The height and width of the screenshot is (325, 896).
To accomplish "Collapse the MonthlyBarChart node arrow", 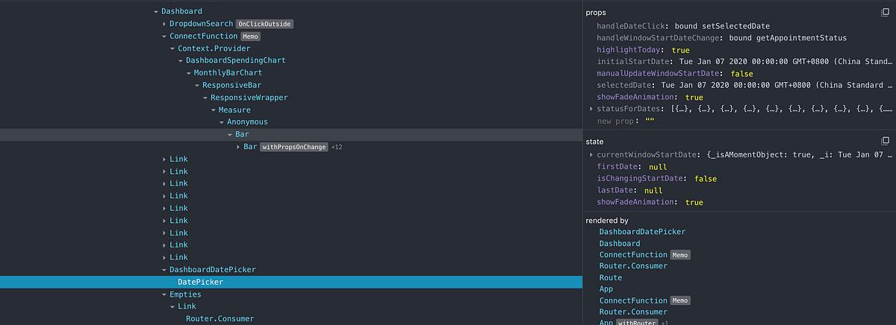I will pyautogui.click(x=188, y=73).
